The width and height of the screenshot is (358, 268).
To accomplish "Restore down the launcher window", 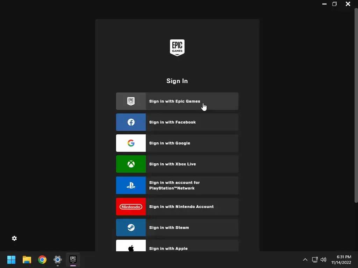I will click(335, 4).
